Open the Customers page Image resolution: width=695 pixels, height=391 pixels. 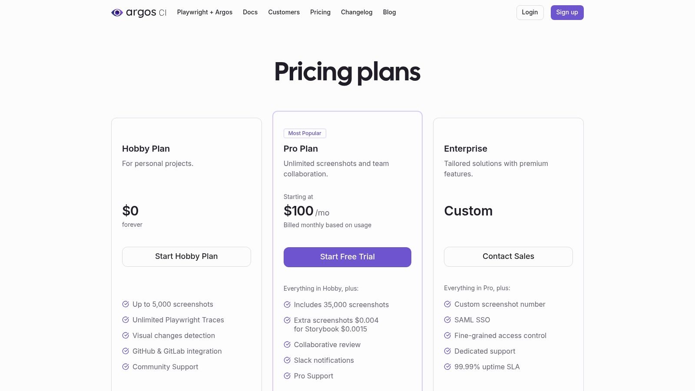pyautogui.click(x=284, y=12)
